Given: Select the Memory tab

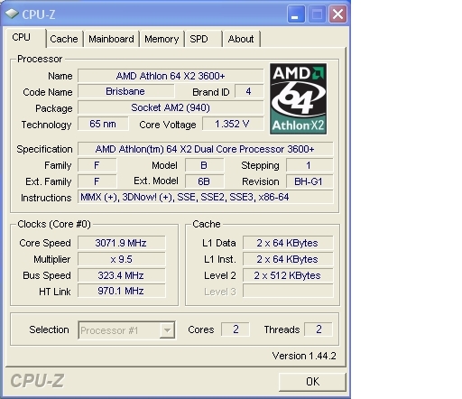Looking at the screenshot, I should [162, 39].
